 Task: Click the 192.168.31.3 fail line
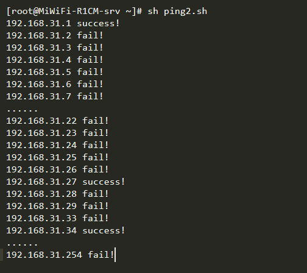pos(55,48)
